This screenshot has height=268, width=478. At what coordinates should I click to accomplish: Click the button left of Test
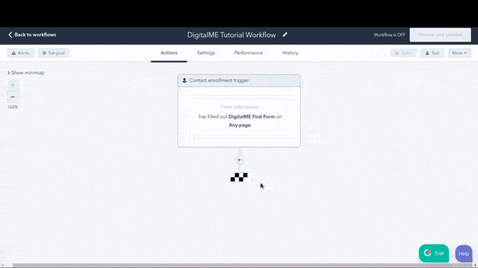(x=404, y=53)
